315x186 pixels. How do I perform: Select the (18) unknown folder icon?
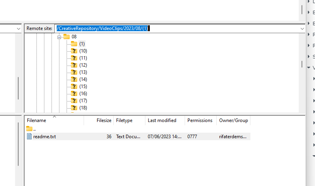74,108
